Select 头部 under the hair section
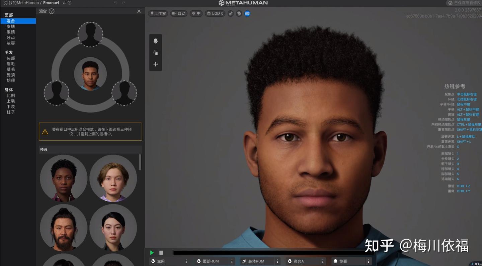 pyautogui.click(x=11, y=58)
